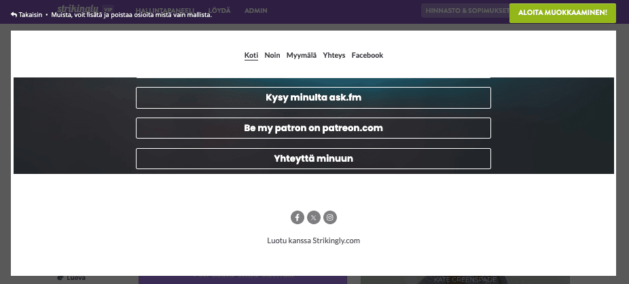Open the Noin navigation item
629x284 pixels.
[272, 55]
